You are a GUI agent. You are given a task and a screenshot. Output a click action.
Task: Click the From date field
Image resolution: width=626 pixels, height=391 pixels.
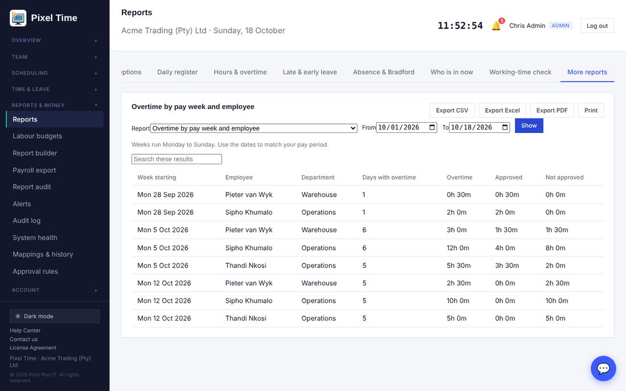coord(406,127)
